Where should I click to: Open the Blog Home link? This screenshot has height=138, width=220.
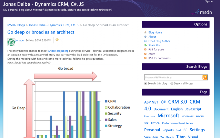(155, 32)
